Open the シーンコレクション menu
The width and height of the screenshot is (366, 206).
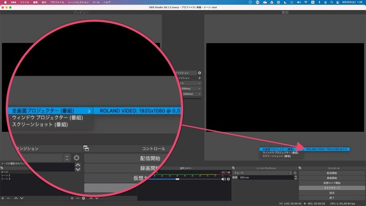[78, 2]
